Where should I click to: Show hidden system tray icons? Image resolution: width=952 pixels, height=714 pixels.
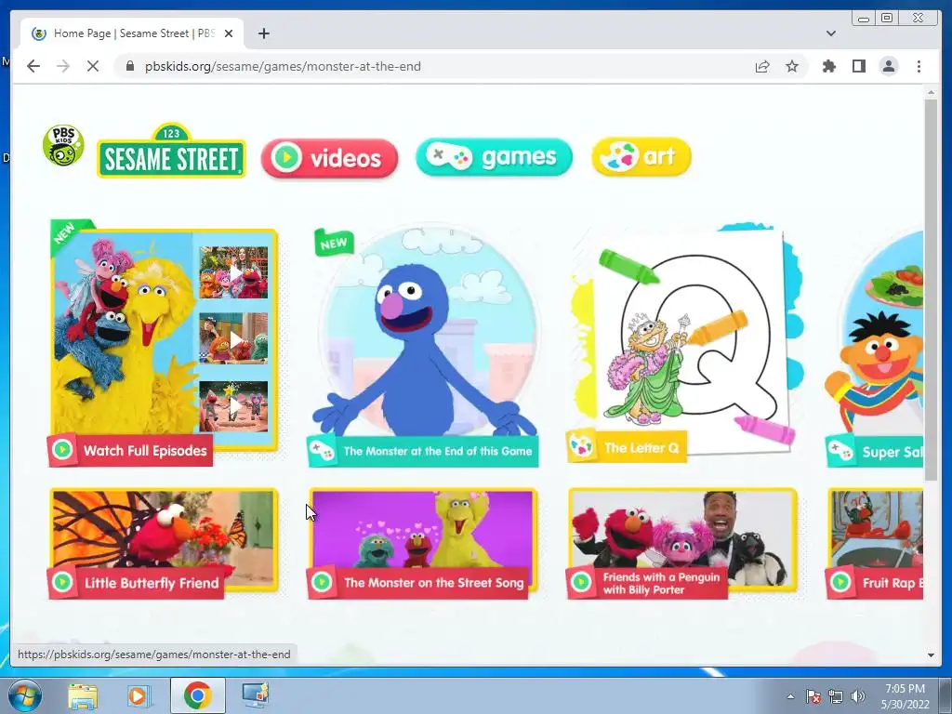(790, 696)
